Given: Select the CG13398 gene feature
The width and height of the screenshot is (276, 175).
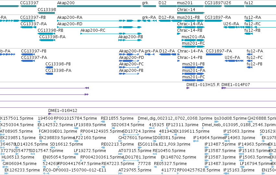Looking at the screenshot, I should tap(46, 13).
